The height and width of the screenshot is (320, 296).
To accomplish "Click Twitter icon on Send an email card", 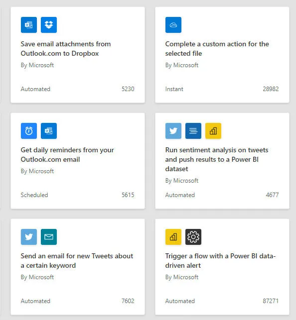I will 29,237.
